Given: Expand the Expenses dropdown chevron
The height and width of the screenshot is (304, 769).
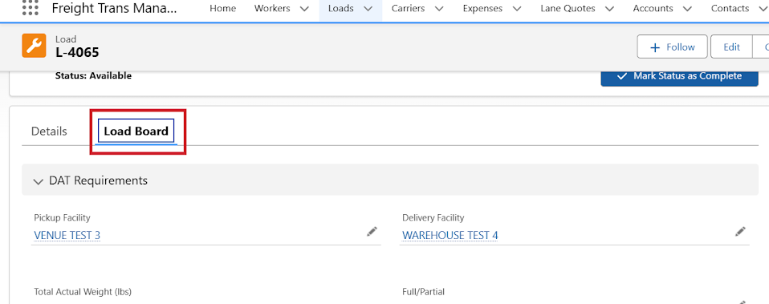Looking at the screenshot, I should (516, 9).
